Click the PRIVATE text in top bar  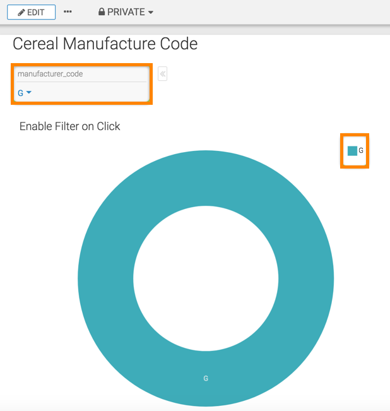point(126,12)
